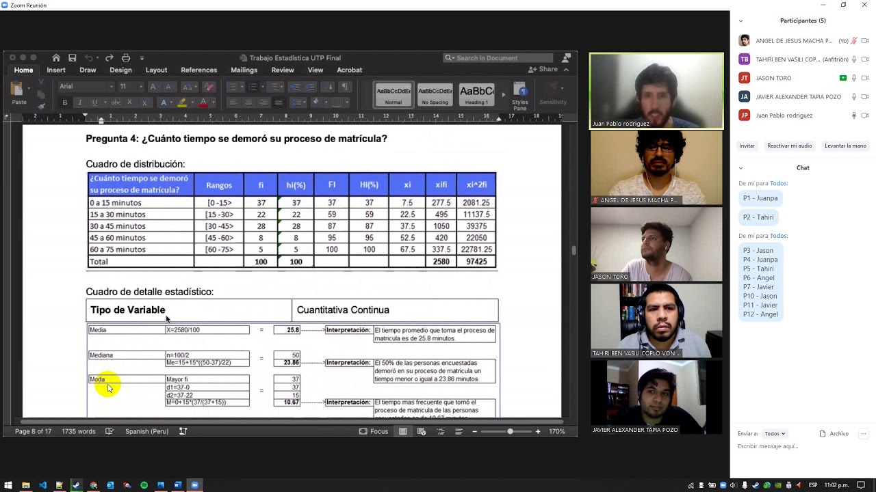Show paragraph marks with pilcrow icon

tap(344, 87)
